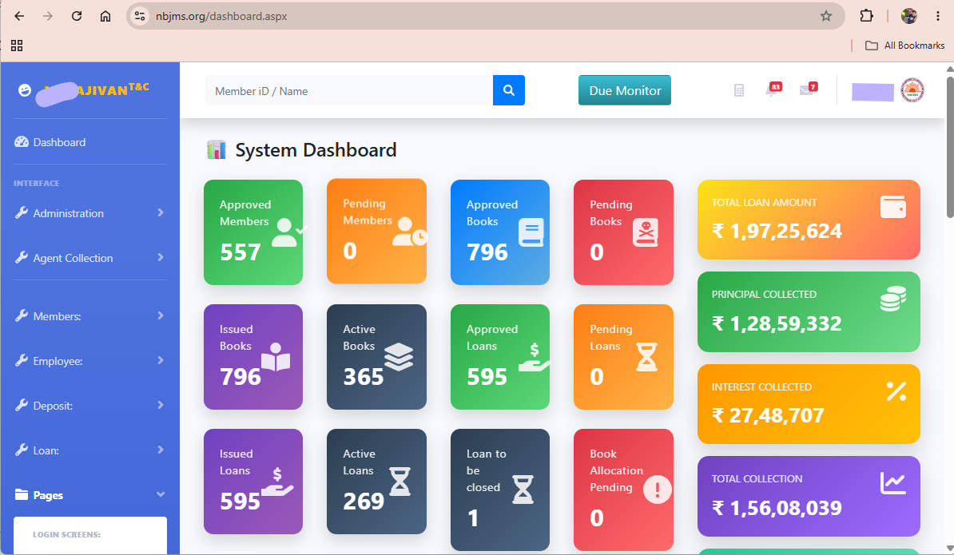The width and height of the screenshot is (954, 555).
Task: Click the ₹ 1,28,59,332 principal collected value
Action: tap(777, 323)
